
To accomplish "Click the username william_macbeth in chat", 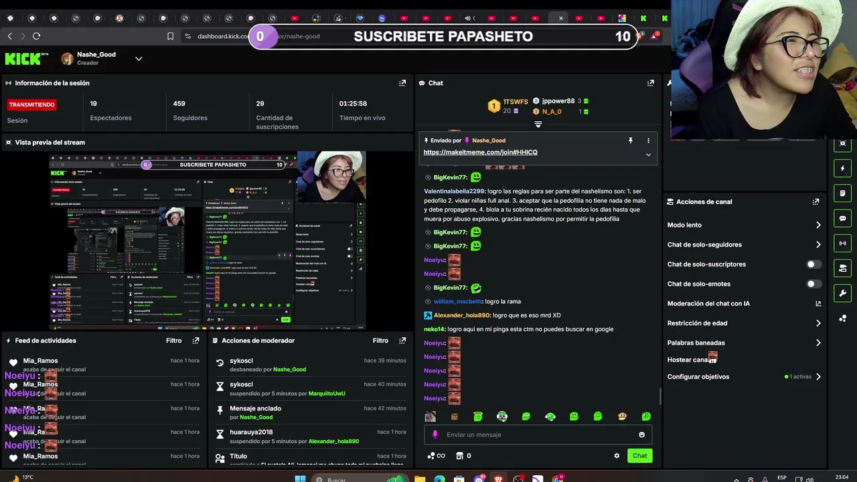I will pyautogui.click(x=457, y=302).
